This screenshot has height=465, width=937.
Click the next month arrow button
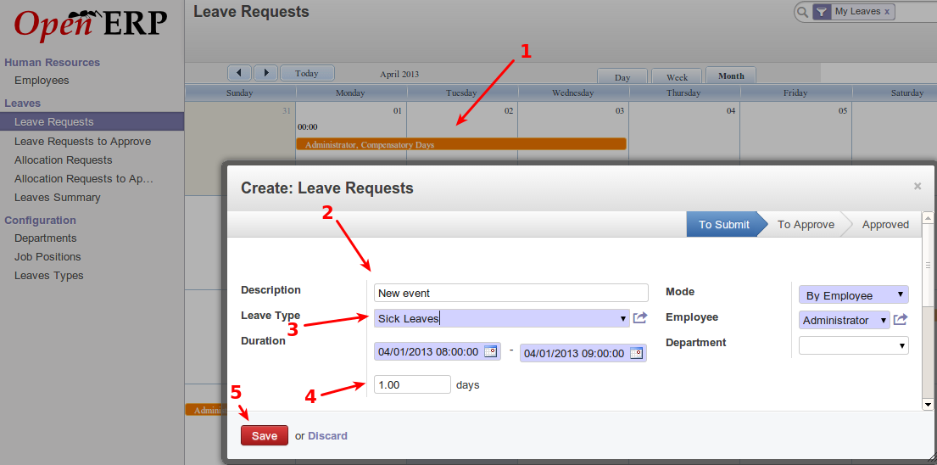pos(266,73)
